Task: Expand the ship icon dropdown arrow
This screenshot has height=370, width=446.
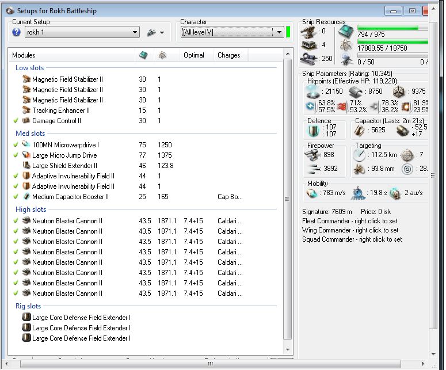Action: 162,33
